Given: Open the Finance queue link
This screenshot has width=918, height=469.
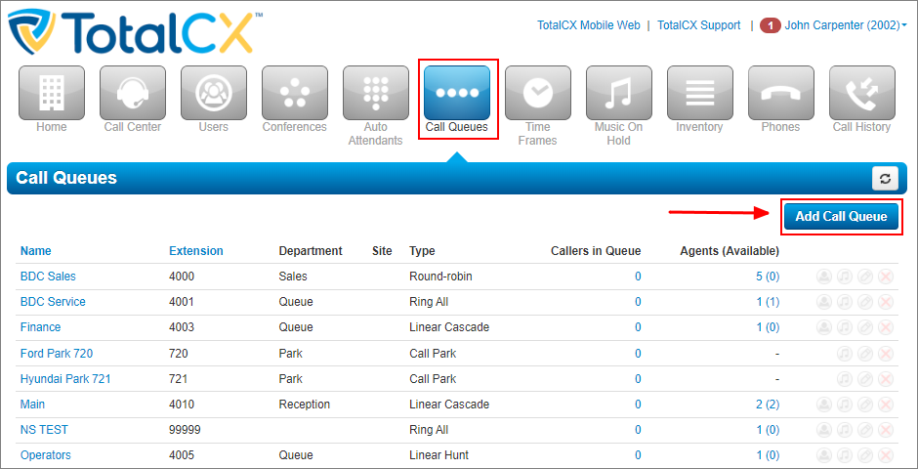Looking at the screenshot, I should 40,327.
